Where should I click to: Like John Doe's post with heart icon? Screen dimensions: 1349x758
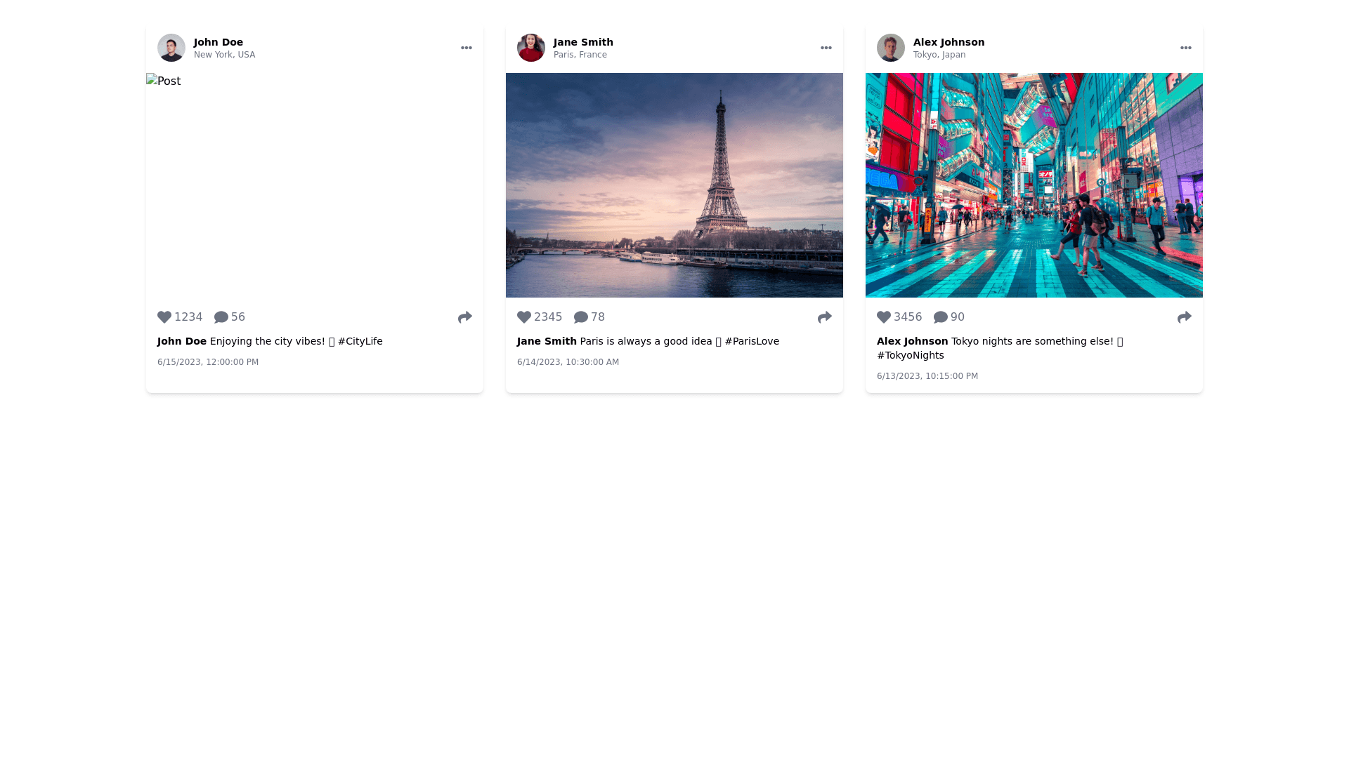[x=164, y=317]
